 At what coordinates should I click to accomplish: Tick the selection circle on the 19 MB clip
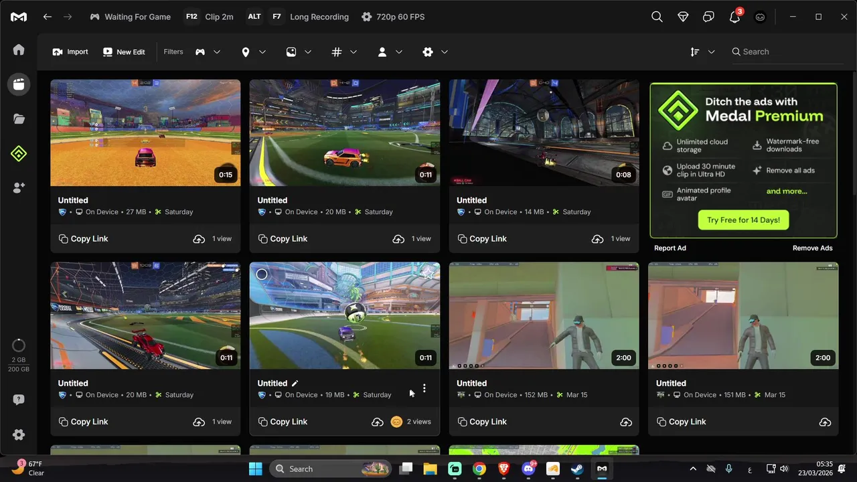click(262, 274)
